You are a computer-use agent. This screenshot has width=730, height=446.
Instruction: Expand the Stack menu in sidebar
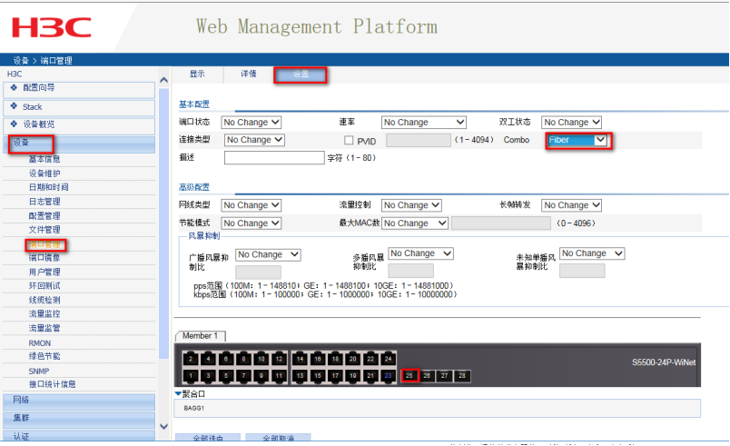point(33,106)
